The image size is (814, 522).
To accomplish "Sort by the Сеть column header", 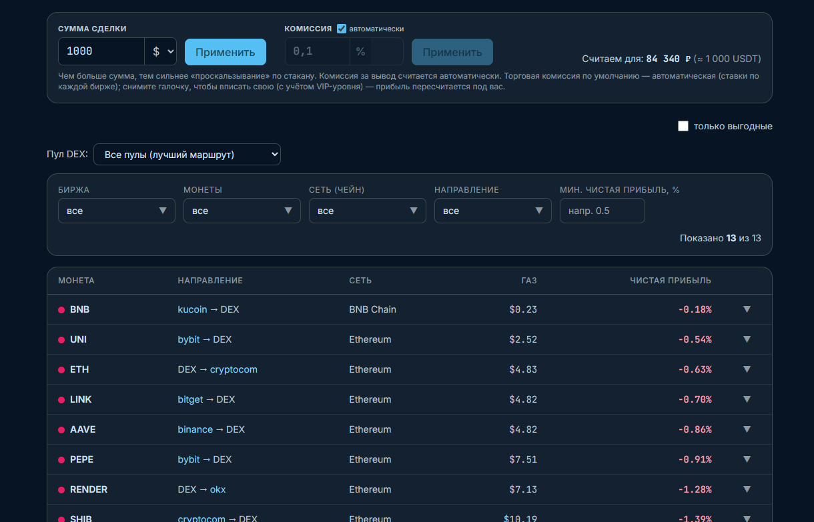I will tap(360, 281).
